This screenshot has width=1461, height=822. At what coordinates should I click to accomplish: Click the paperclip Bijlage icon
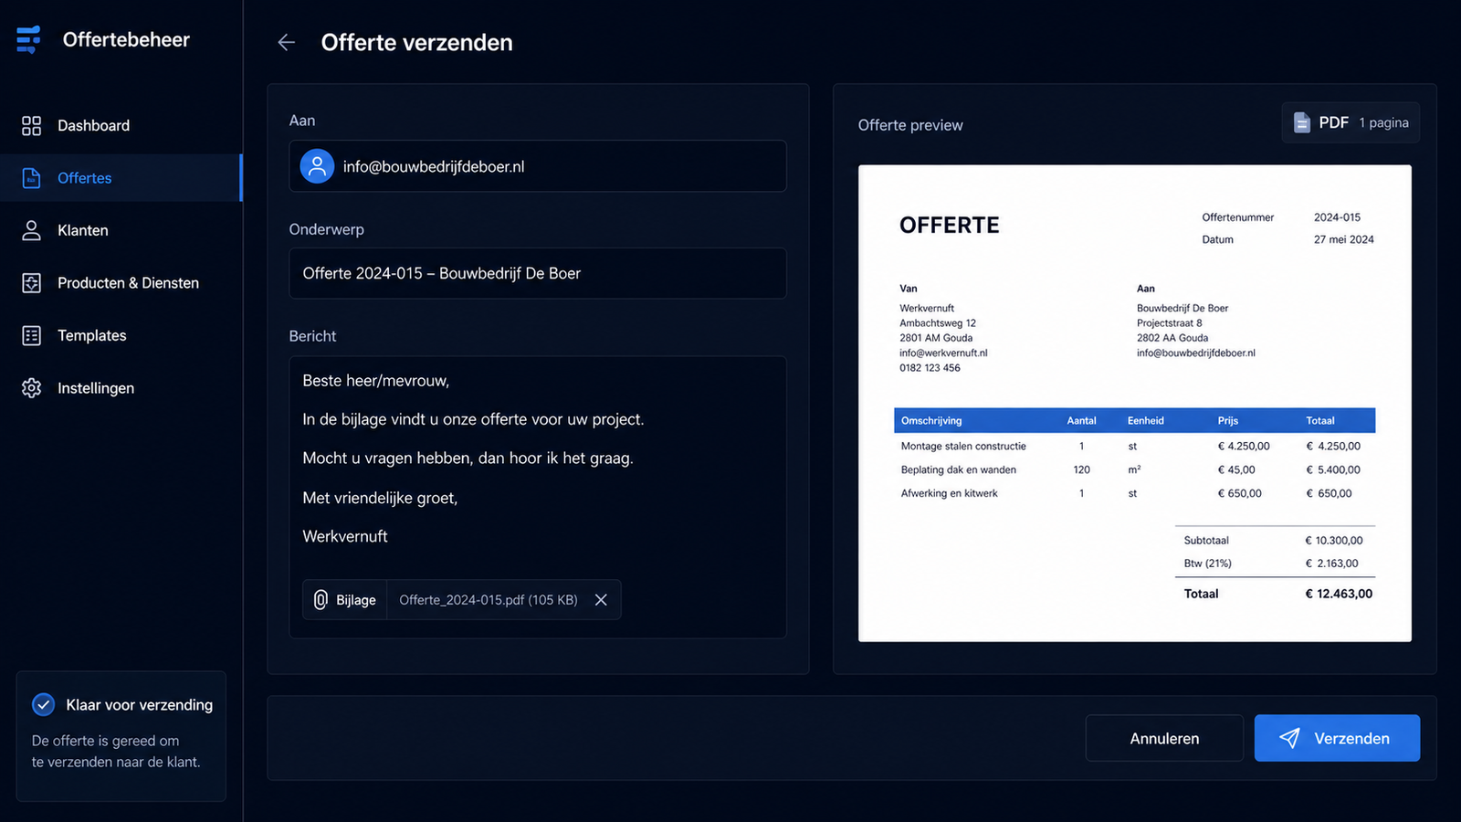pyautogui.click(x=321, y=600)
